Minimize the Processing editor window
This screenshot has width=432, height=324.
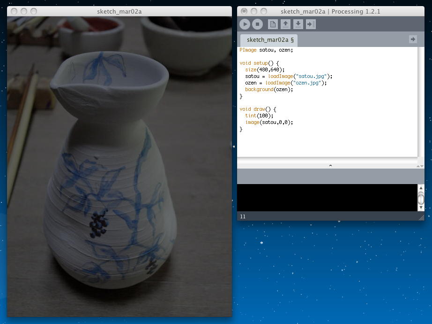tap(254, 11)
